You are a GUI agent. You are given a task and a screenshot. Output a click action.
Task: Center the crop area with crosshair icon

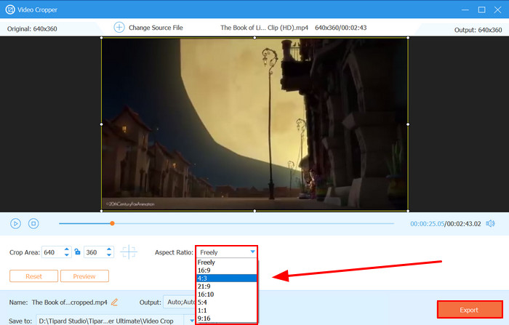[x=129, y=252]
